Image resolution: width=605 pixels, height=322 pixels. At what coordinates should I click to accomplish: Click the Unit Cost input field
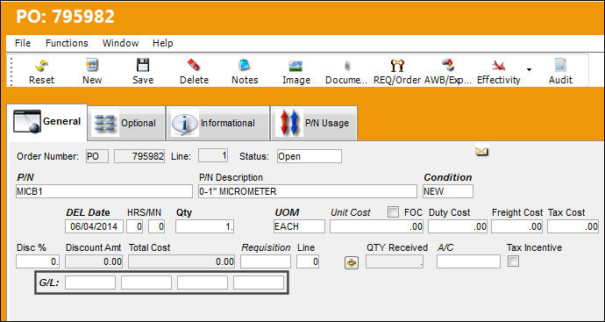tap(376, 226)
